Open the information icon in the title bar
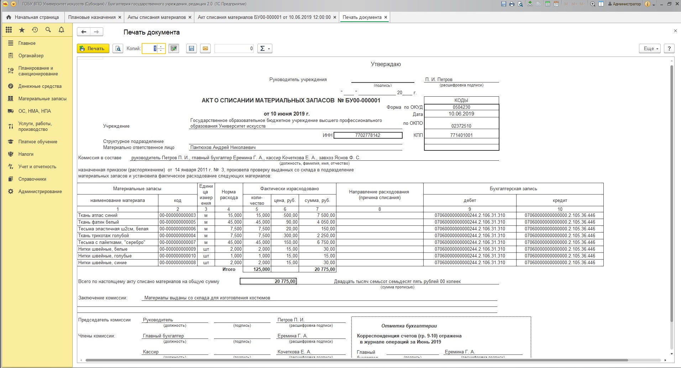 647,4
